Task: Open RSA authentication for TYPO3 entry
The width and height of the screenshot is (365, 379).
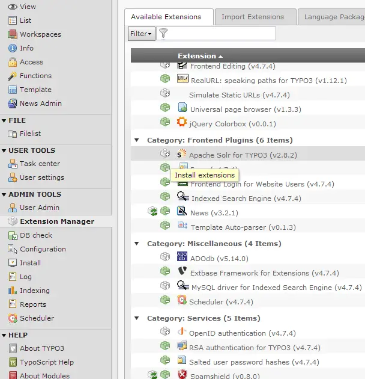Action: (255, 348)
